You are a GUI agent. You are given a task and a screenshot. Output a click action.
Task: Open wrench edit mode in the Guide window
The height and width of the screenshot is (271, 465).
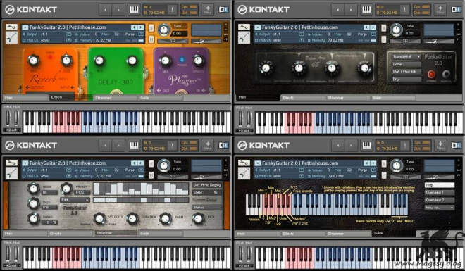pyautogui.click(x=244, y=163)
